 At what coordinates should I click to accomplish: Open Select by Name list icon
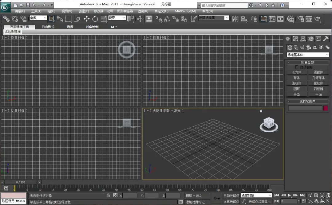60,19
